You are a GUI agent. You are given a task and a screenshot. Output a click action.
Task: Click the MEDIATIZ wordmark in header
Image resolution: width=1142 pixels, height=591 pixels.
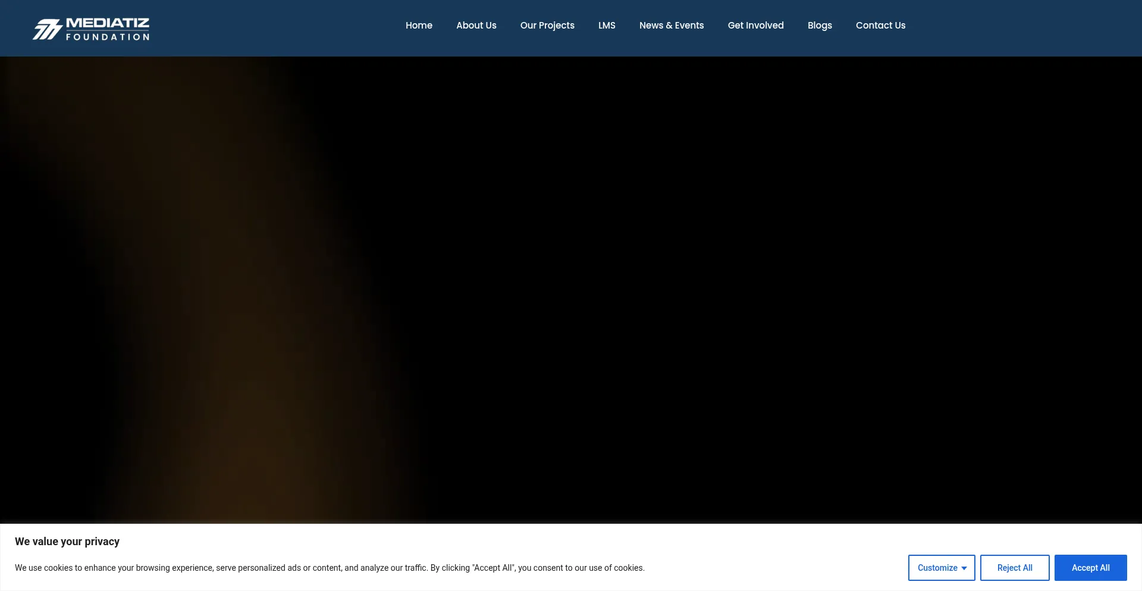(x=108, y=23)
